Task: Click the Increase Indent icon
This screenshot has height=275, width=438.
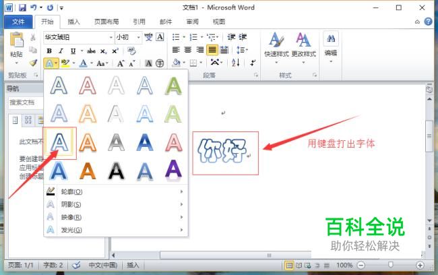Action: click(243, 37)
